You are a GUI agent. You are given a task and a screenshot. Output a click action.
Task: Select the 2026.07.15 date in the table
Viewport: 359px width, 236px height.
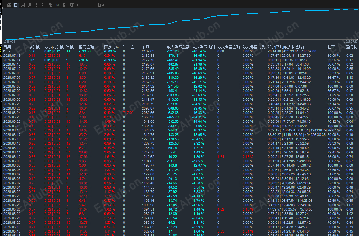pyautogui.click(x=12, y=56)
